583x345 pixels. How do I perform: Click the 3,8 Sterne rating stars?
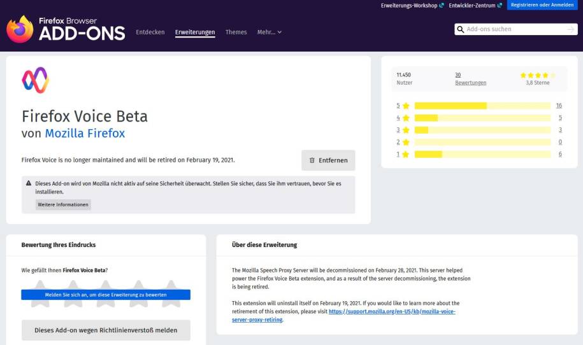(x=538, y=75)
